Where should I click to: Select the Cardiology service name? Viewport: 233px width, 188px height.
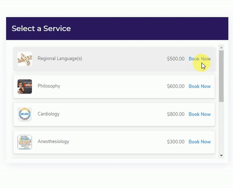point(49,114)
